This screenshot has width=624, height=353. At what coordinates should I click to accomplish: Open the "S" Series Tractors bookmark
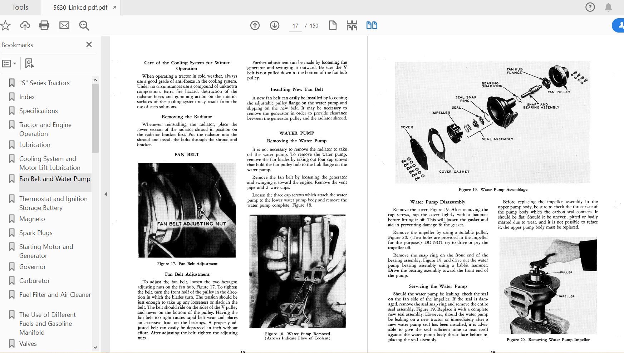coord(44,83)
